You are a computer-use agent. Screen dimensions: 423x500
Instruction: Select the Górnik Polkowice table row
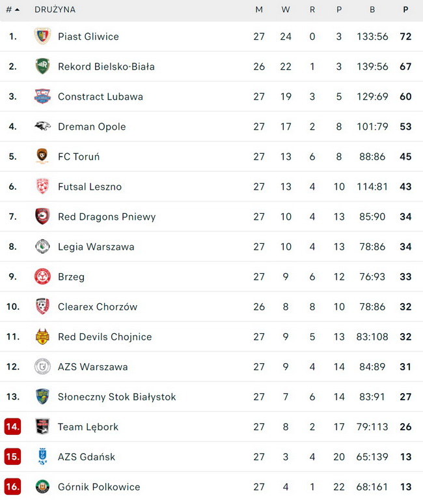point(211,486)
